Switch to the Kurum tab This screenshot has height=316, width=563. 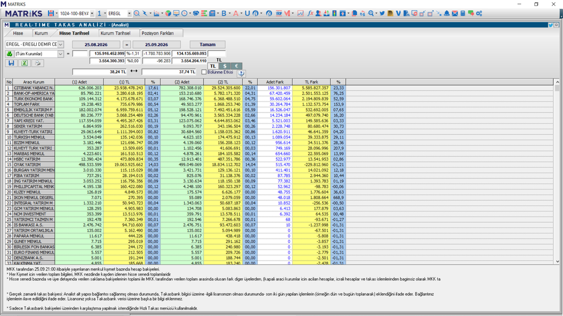point(41,33)
